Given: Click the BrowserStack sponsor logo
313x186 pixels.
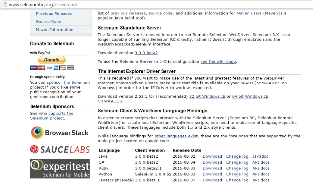Looking at the screenshot, I should (x=60, y=133).
